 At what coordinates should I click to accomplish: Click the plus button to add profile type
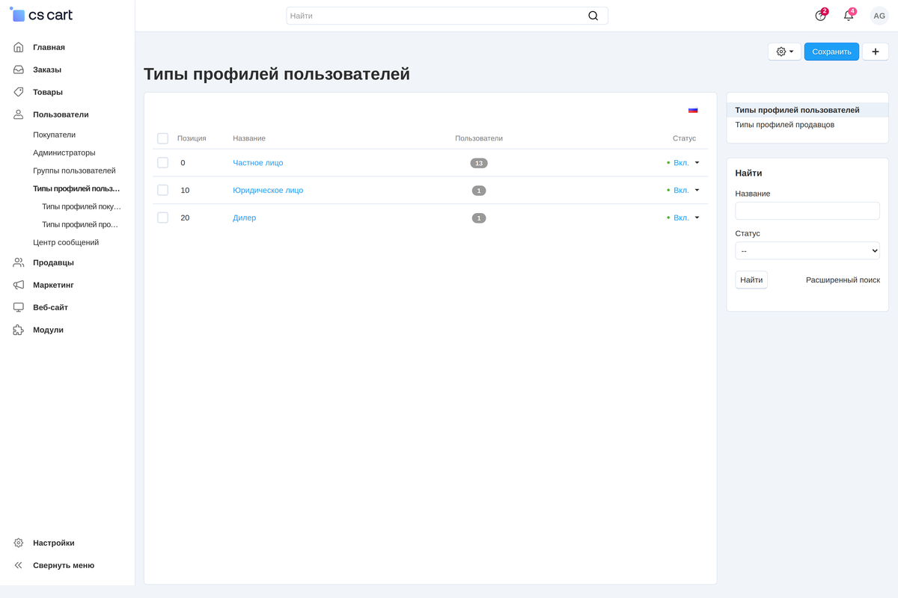click(876, 52)
